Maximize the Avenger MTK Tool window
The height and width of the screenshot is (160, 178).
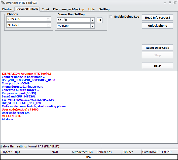tap(170, 2)
